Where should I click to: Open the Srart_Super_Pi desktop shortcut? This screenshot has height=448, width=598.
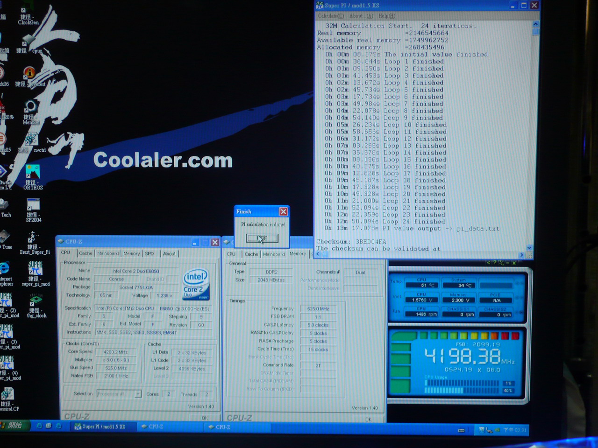(x=34, y=243)
